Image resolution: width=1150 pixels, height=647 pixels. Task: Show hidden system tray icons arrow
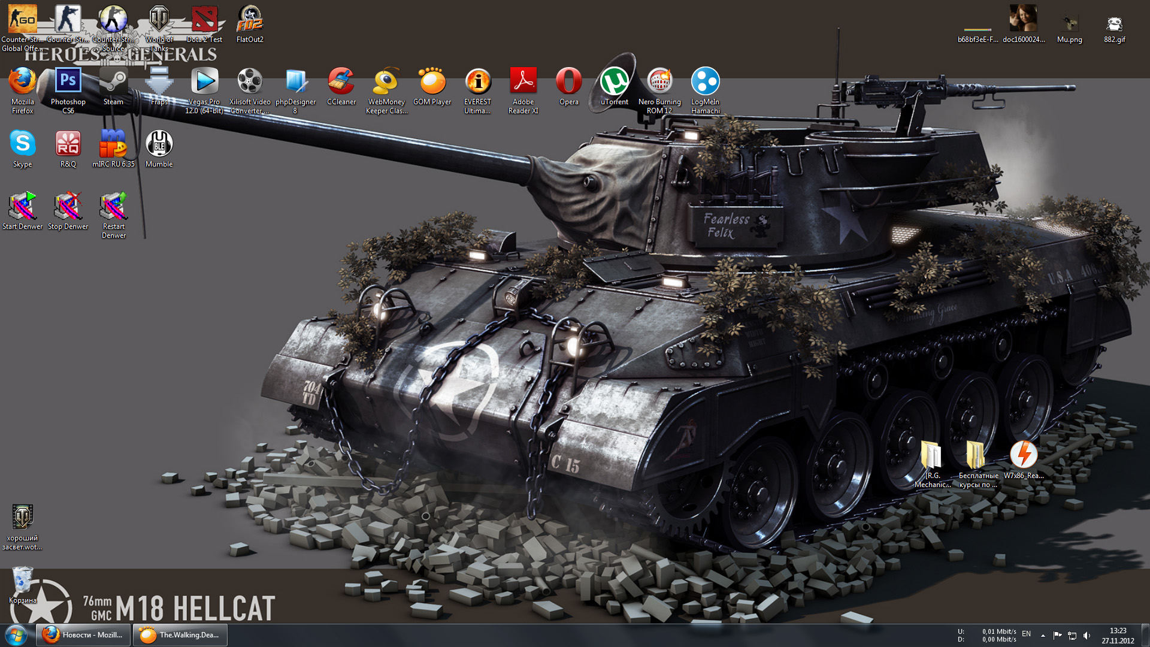coord(1043,635)
